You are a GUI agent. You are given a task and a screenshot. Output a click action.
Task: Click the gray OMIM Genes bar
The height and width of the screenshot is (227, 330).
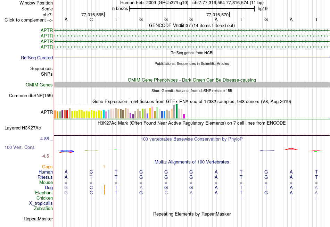coord(192,85)
